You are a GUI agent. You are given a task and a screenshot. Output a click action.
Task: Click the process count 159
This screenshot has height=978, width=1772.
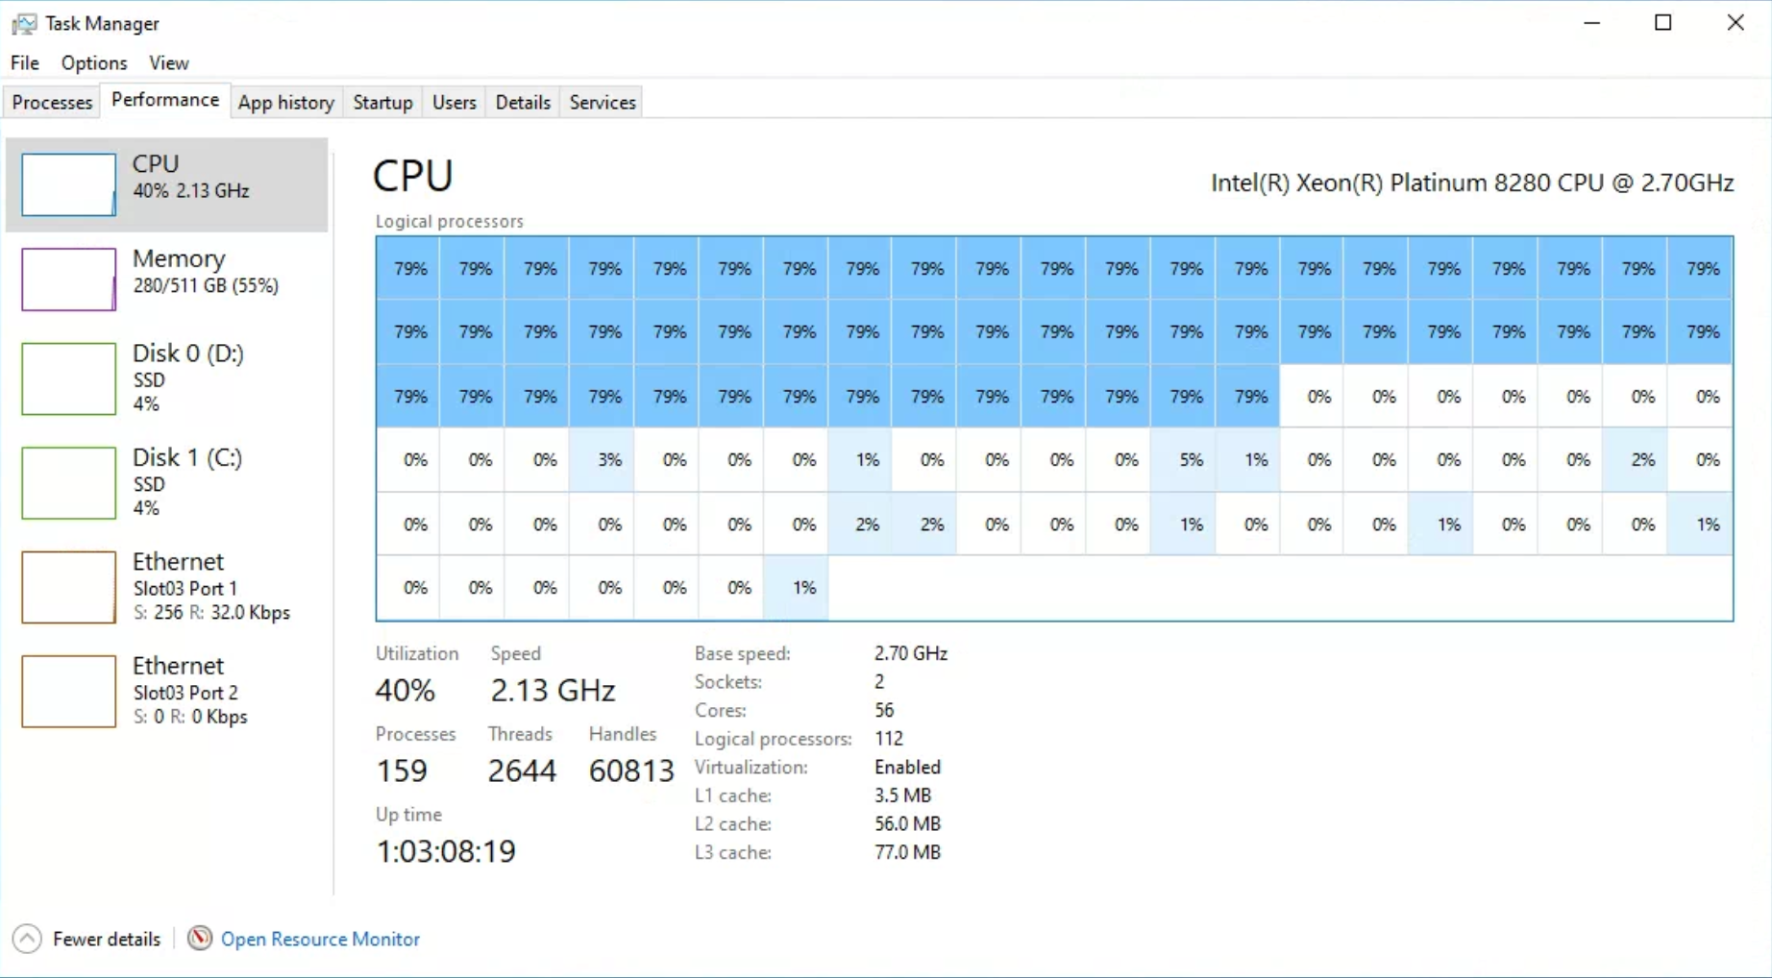click(402, 770)
